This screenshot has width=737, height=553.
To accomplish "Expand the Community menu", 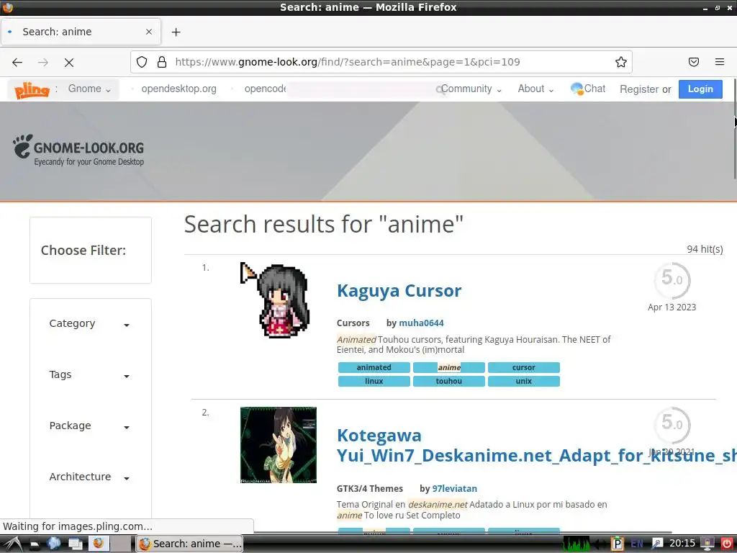I will click(x=471, y=89).
